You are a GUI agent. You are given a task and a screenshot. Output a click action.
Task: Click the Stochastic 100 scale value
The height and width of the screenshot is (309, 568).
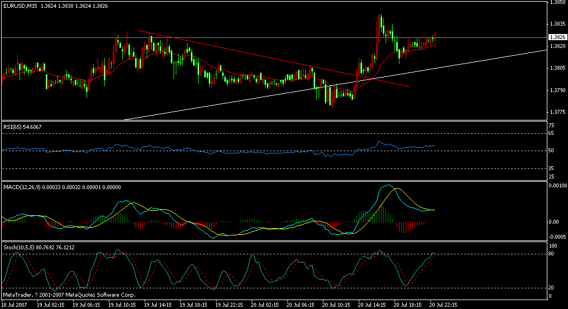553,246
